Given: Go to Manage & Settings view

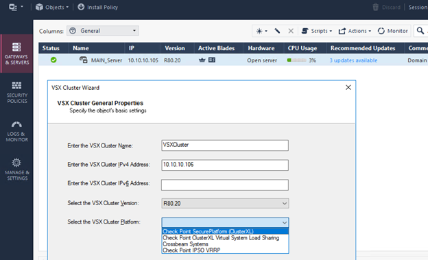Looking at the screenshot, I should (x=16, y=169).
